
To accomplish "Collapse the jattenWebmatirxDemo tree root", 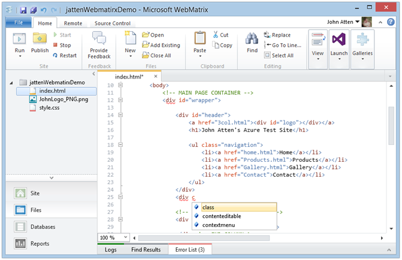I will 11,83.
